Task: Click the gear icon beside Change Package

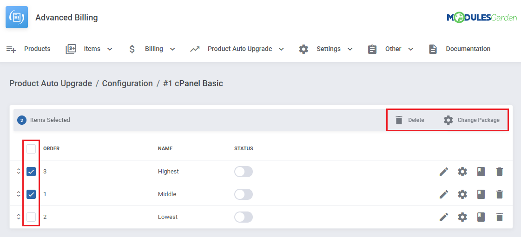Action: coord(448,120)
